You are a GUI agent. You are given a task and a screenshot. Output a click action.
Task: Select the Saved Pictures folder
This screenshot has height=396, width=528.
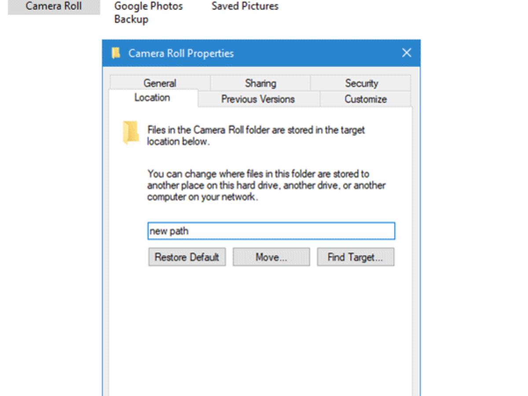coord(245,7)
